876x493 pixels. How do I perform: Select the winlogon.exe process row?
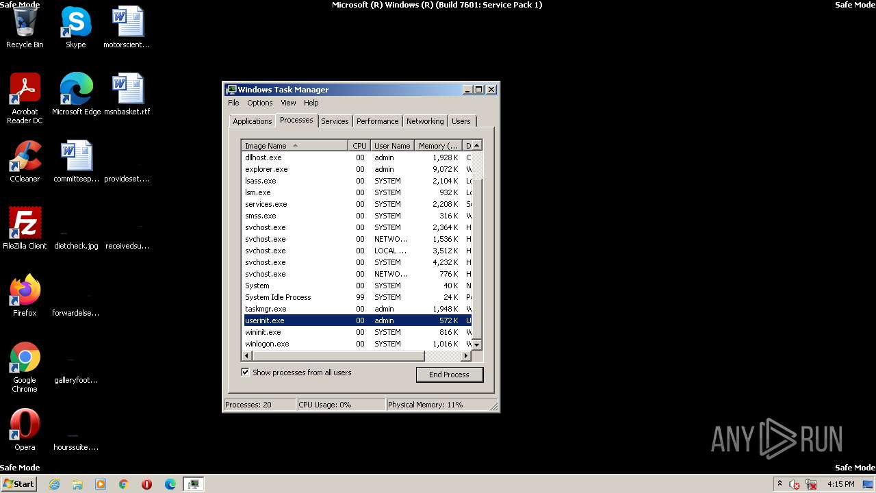357,344
